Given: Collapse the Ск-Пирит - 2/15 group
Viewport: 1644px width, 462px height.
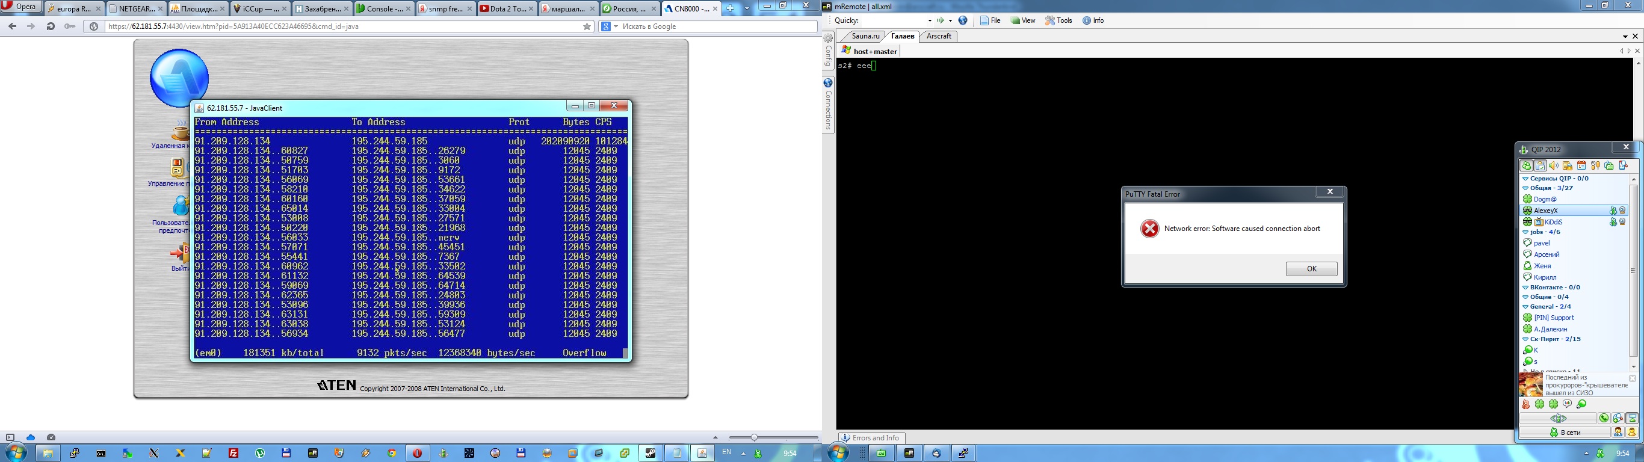Looking at the screenshot, I should coord(1525,339).
